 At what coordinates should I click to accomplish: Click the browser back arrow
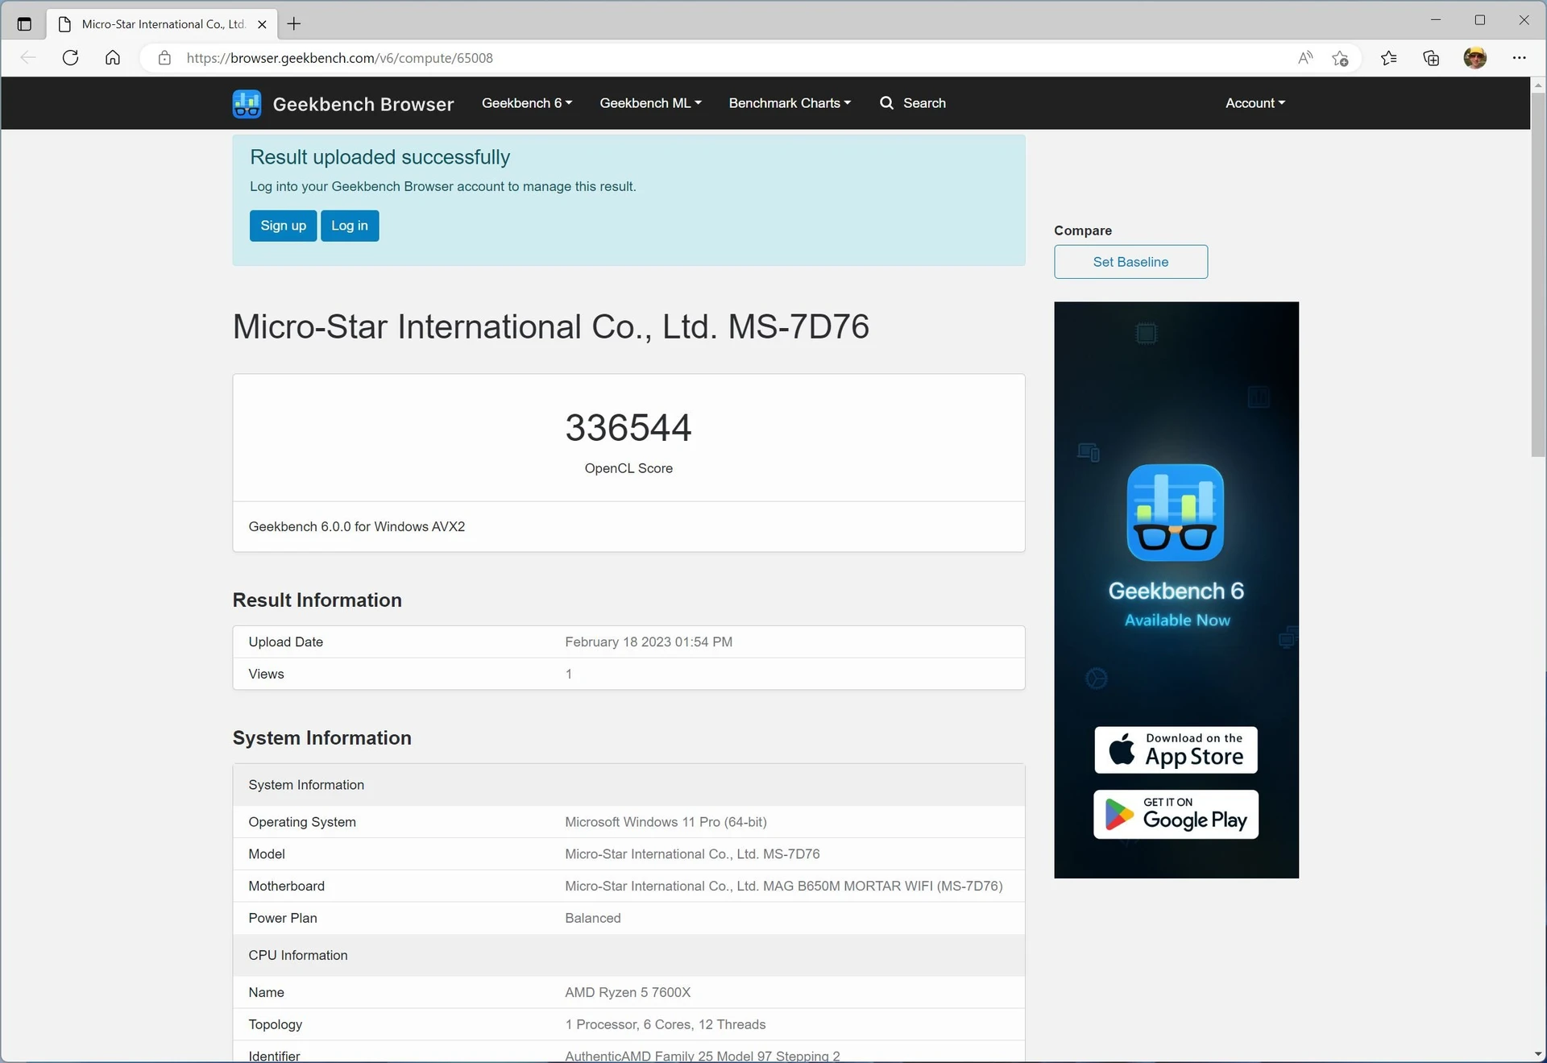point(28,58)
